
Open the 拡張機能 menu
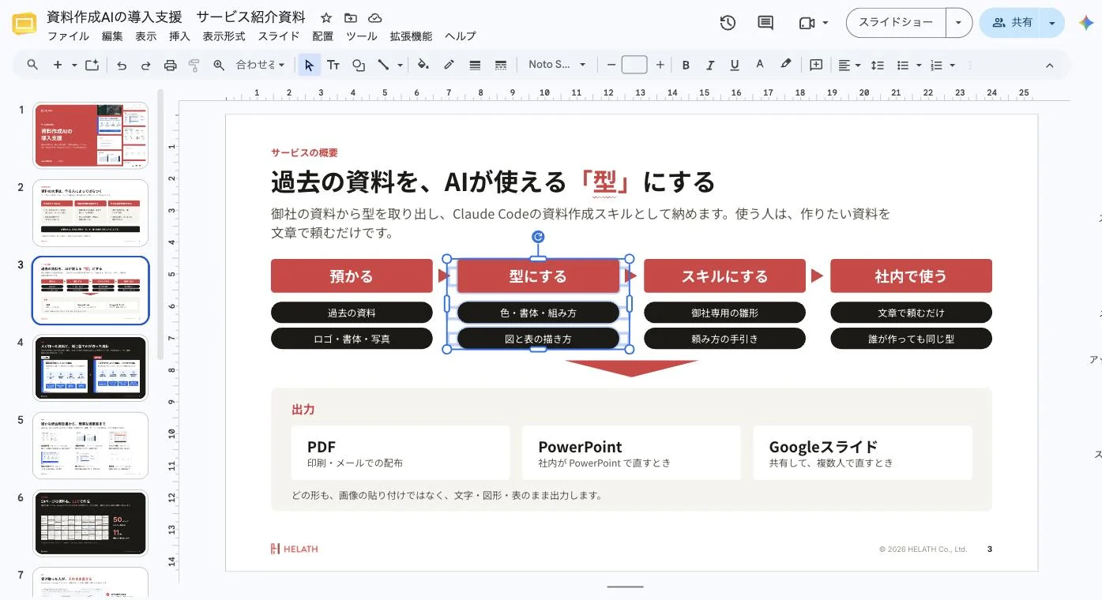point(412,36)
